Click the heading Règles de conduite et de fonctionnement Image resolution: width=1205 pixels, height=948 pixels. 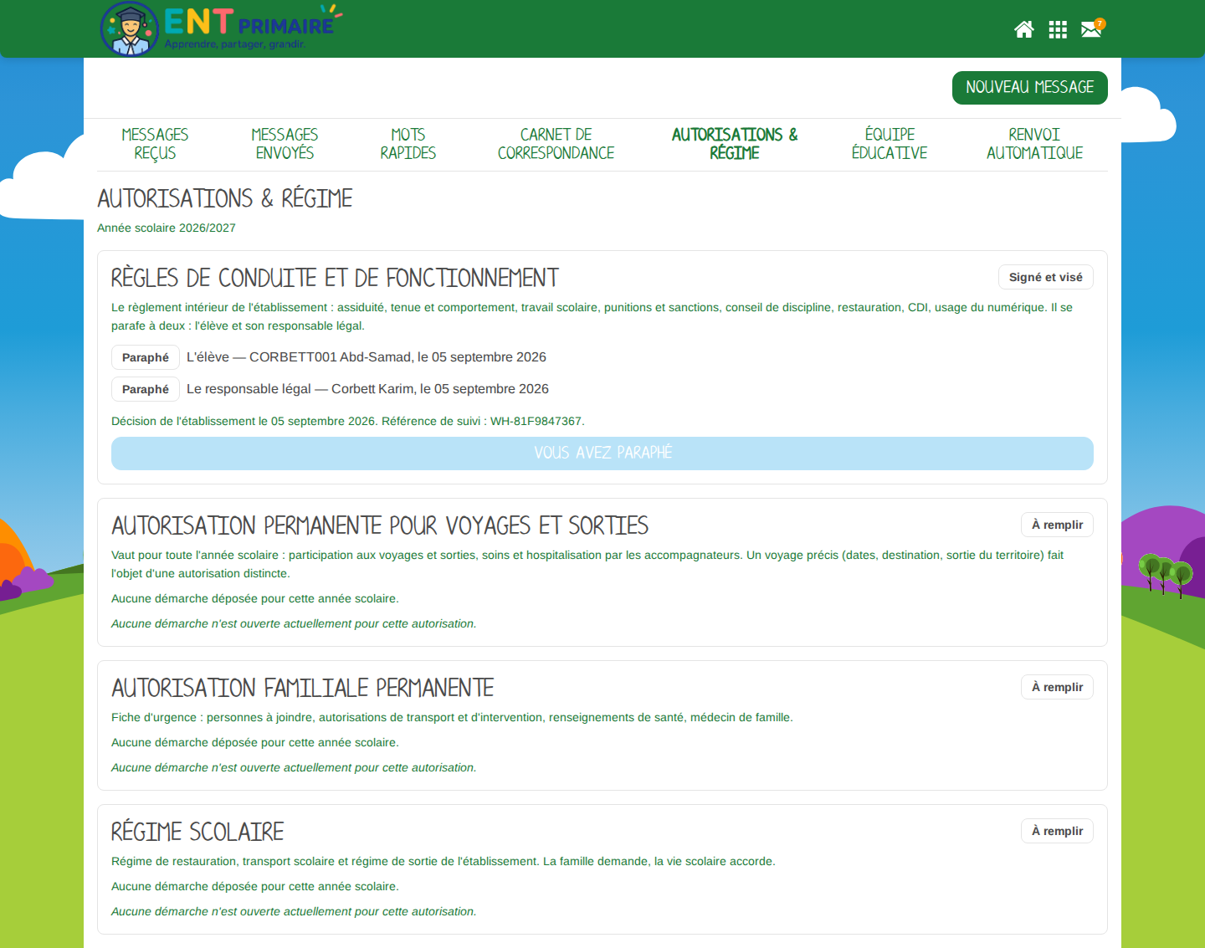point(335,278)
